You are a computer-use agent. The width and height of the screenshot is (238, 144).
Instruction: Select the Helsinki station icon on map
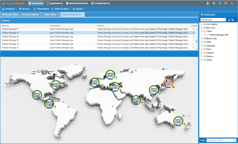[x=110, y=75]
